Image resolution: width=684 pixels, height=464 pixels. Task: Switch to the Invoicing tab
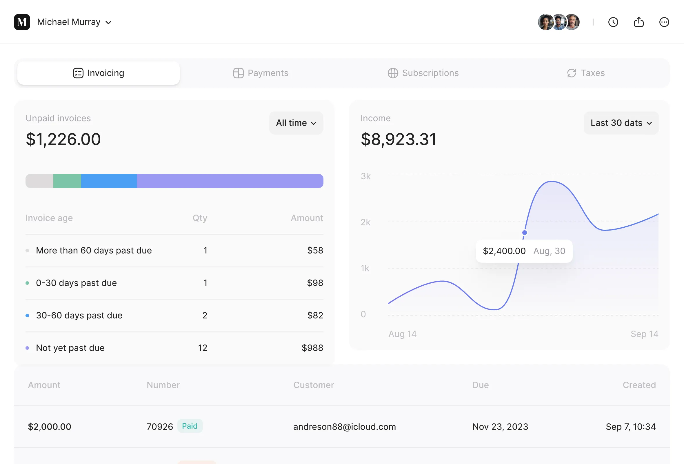click(x=99, y=73)
